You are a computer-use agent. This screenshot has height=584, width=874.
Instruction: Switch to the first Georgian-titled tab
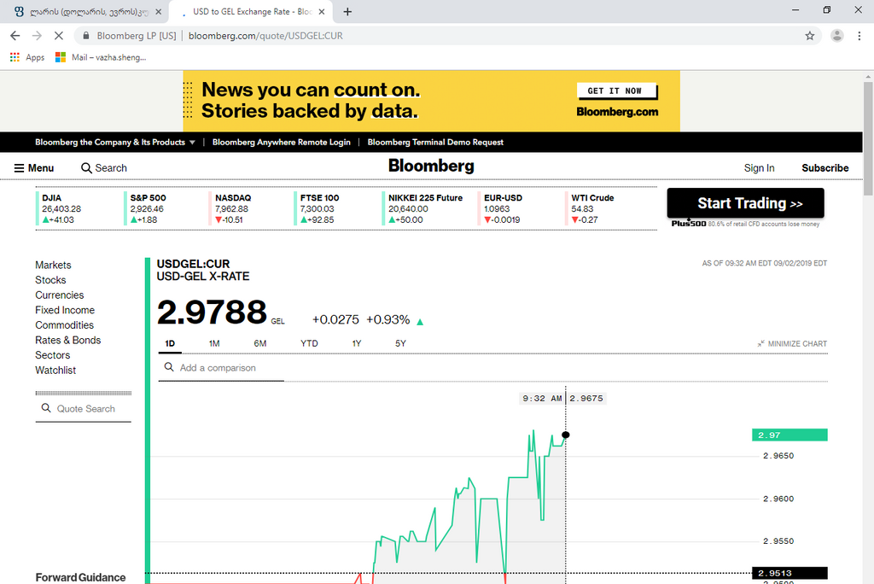point(84,12)
